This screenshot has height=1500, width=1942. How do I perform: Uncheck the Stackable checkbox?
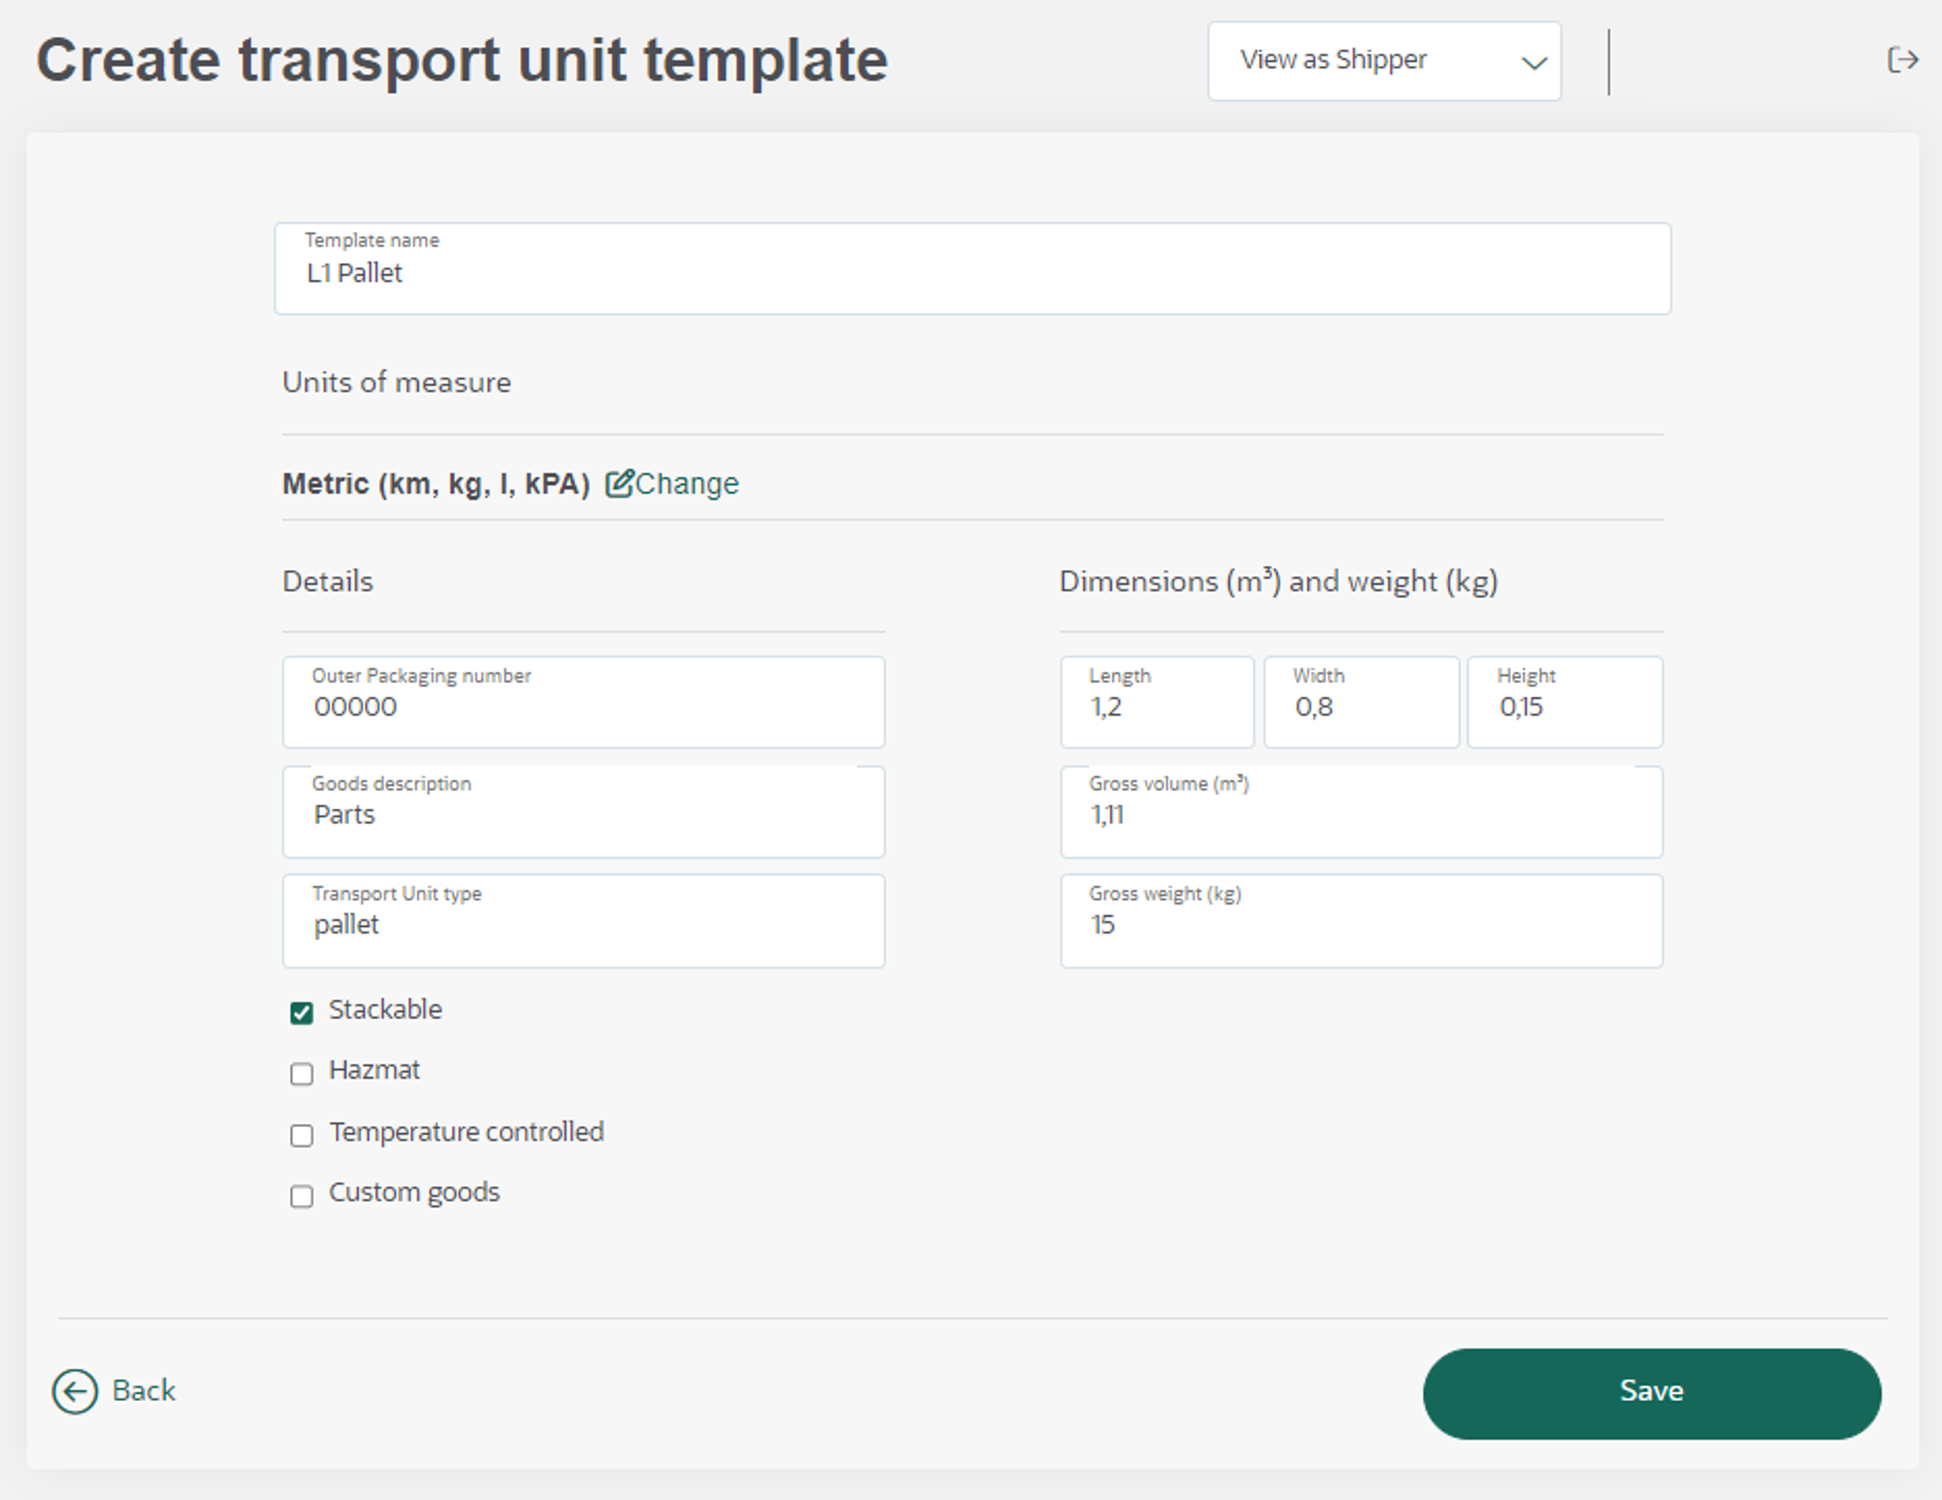(x=301, y=1013)
